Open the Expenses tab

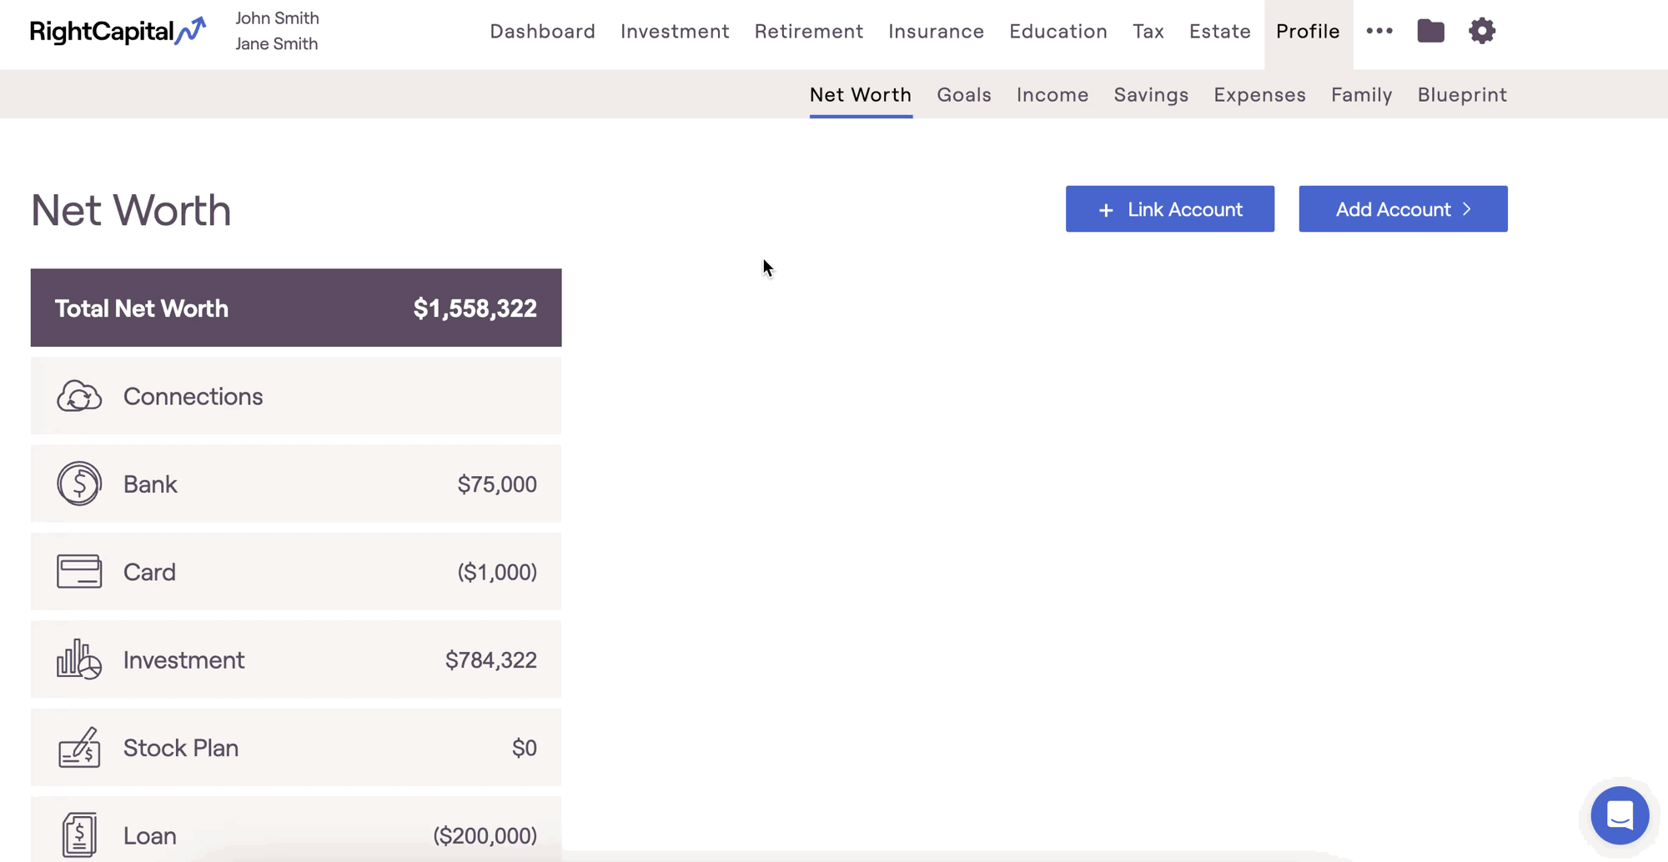coord(1259,94)
